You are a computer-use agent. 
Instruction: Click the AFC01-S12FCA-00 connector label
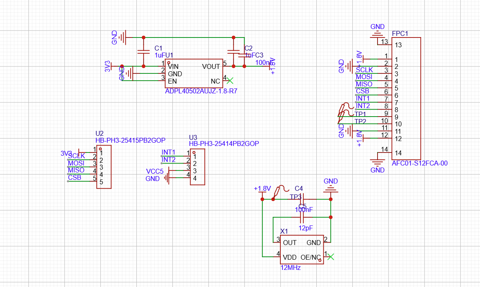pyautogui.click(x=420, y=163)
